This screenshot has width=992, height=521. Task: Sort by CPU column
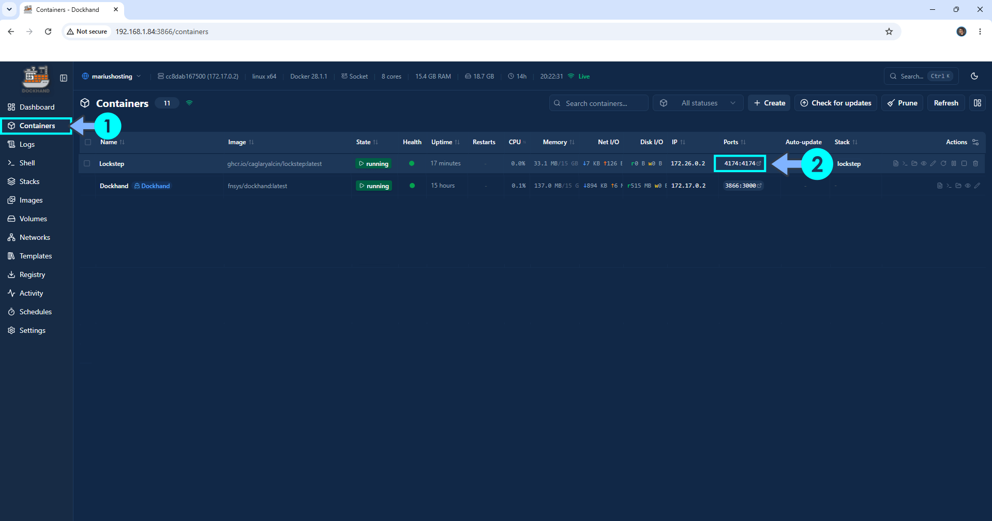coord(517,142)
